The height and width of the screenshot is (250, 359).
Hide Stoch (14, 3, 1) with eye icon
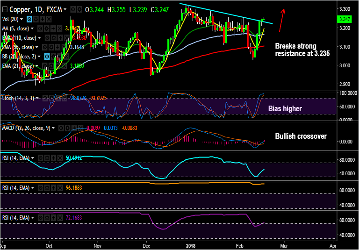pos(45,98)
